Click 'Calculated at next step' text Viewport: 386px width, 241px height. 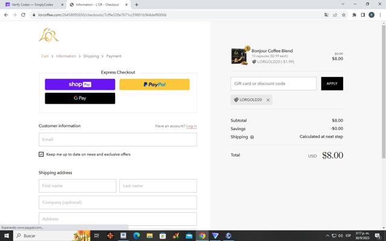point(321,137)
